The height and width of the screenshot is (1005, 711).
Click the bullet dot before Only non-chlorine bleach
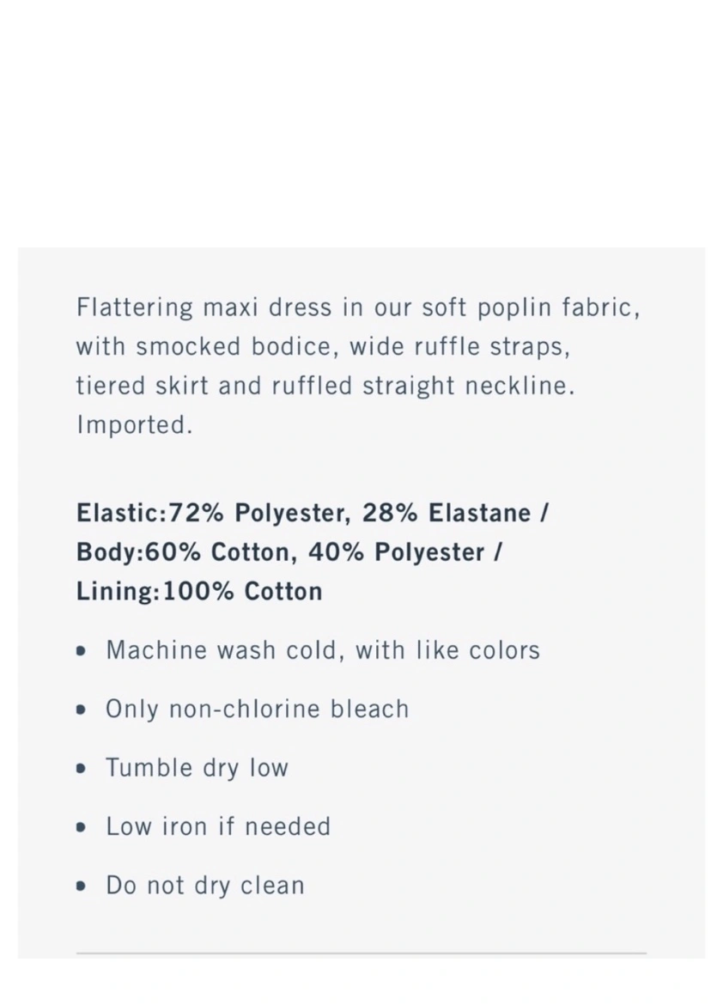80,710
